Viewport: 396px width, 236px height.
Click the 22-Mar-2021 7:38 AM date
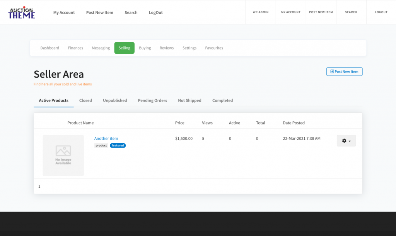coord(302,138)
